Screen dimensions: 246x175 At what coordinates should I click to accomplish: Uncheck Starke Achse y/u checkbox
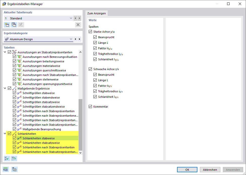[90, 32]
